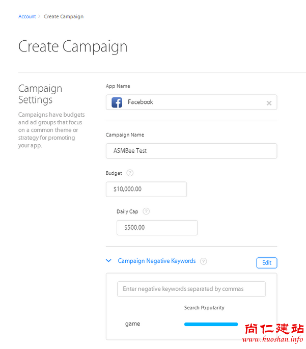Click the Campaign Settings section heading
The height and width of the screenshot is (349, 306).
coord(40,94)
